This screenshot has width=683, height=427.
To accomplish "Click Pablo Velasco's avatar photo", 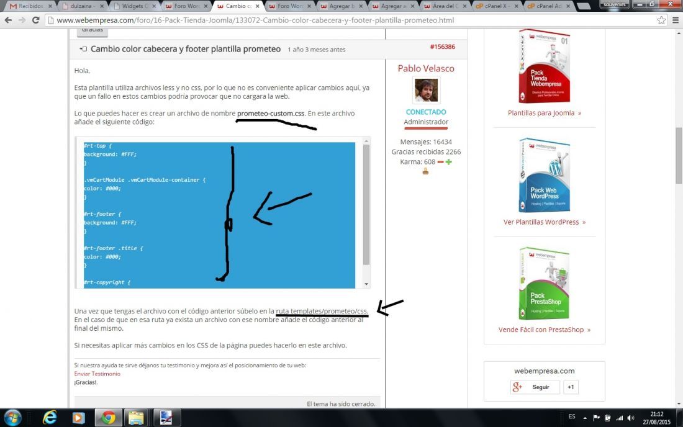I will 426,90.
